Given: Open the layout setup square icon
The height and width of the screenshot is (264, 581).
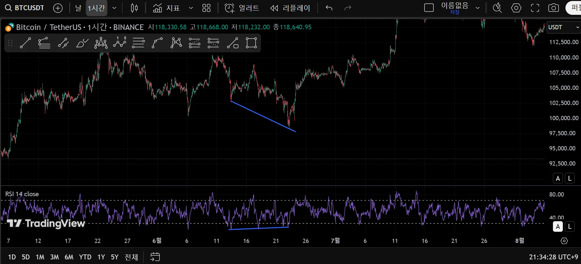Looking at the screenshot, I should (x=429, y=8).
